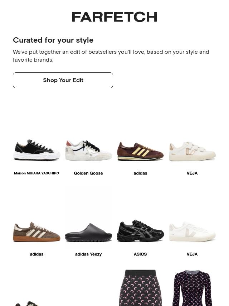
Task: Click the VEJA label under velcro sneaker
Action: click(192, 173)
